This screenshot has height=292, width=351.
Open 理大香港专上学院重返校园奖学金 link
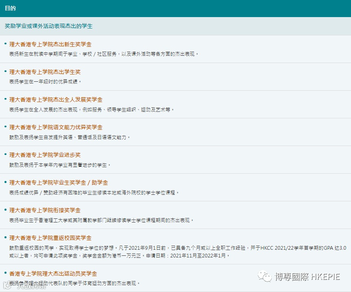(x=50, y=238)
